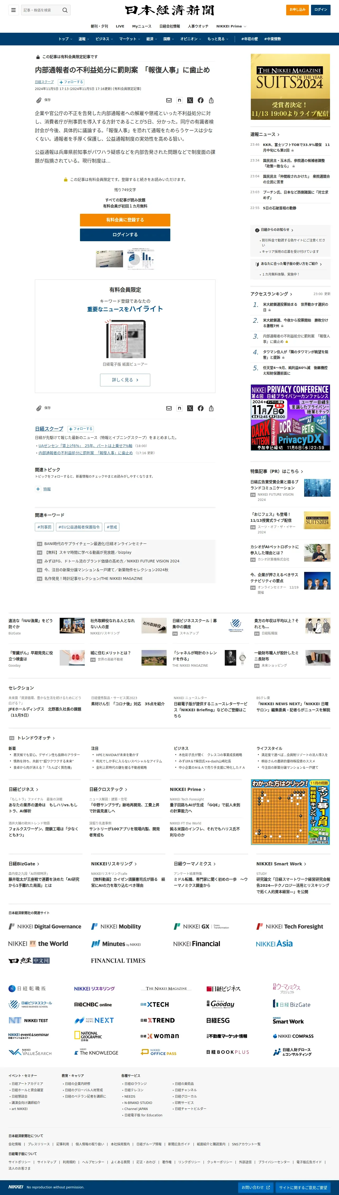339x1195 pixels.
Task: Share to note icon under the headline
Action: [179, 100]
